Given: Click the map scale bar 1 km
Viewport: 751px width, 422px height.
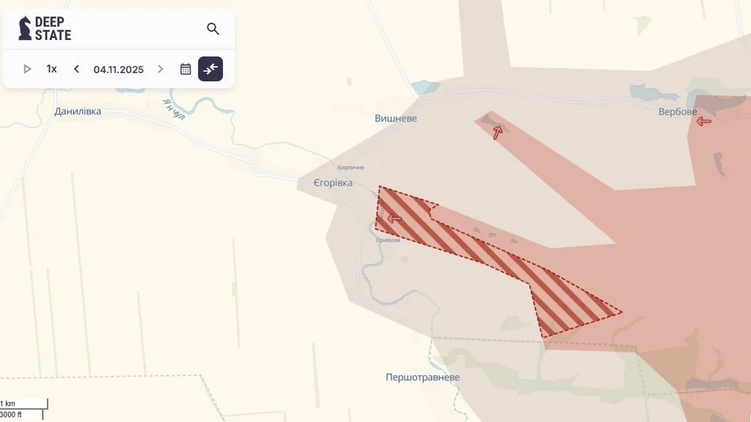Looking at the screenshot, I should pos(24,409).
